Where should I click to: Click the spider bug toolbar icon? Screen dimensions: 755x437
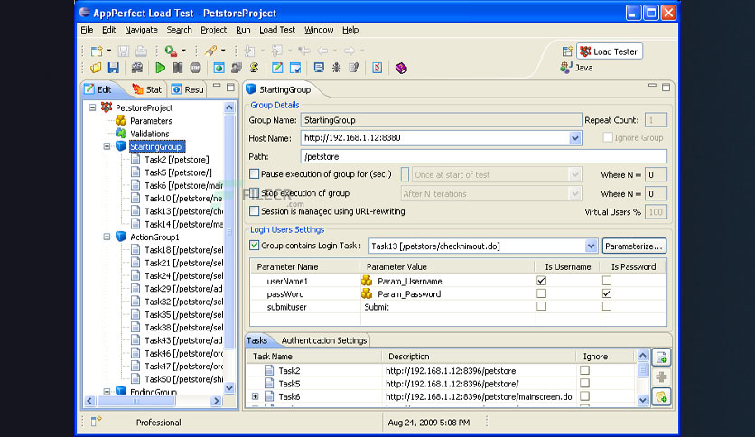pos(336,68)
